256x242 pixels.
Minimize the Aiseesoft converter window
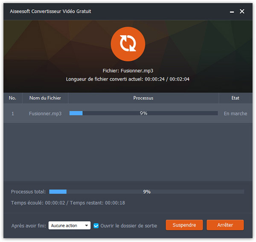(232, 12)
